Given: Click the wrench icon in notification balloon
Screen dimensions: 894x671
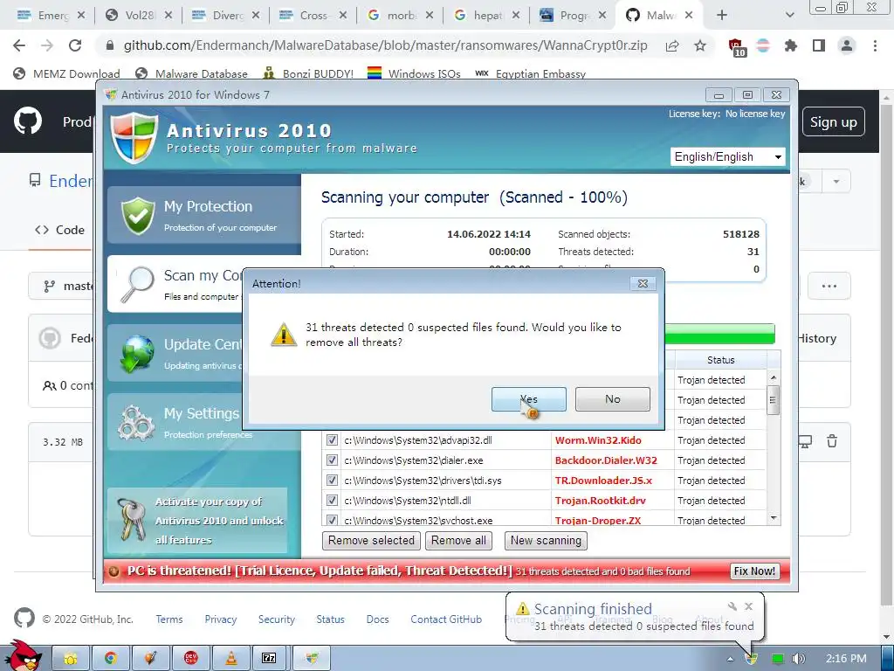Looking at the screenshot, I should click(x=732, y=606).
